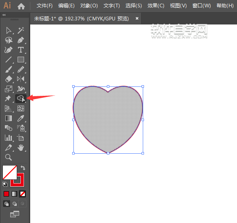Select the Zoom magnifier tool

(8, 157)
